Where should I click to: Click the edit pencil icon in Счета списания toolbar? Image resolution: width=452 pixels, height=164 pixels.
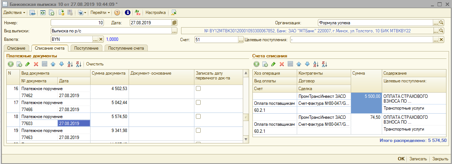point(273,64)
